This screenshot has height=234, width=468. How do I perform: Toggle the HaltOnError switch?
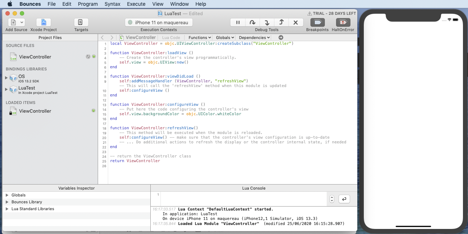coord(343,22)
